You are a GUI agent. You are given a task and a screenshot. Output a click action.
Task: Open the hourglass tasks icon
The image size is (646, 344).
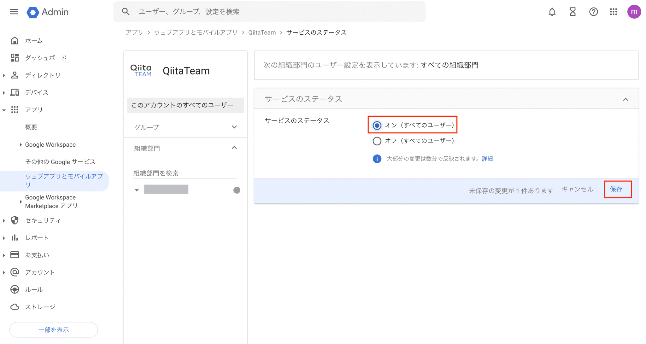pyautogui.click(x=573, y=12)
